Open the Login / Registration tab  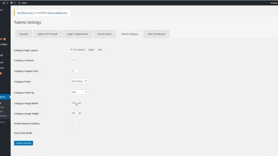click(77, 34)
